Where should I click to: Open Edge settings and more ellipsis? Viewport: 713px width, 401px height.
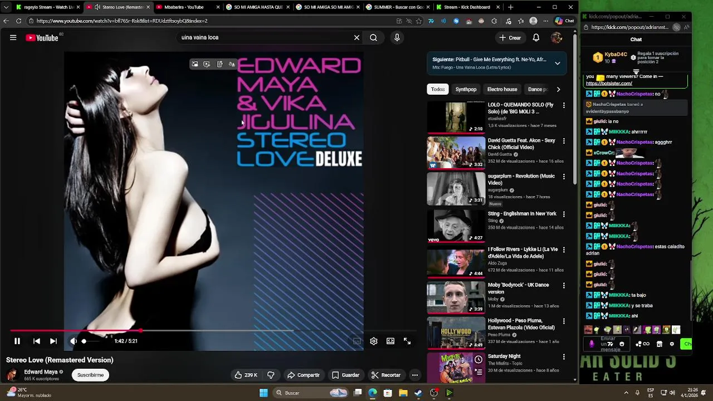(x=546, y=21)
